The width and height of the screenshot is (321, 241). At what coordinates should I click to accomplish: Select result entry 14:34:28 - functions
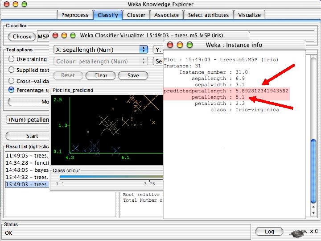(x=27, y=163)
